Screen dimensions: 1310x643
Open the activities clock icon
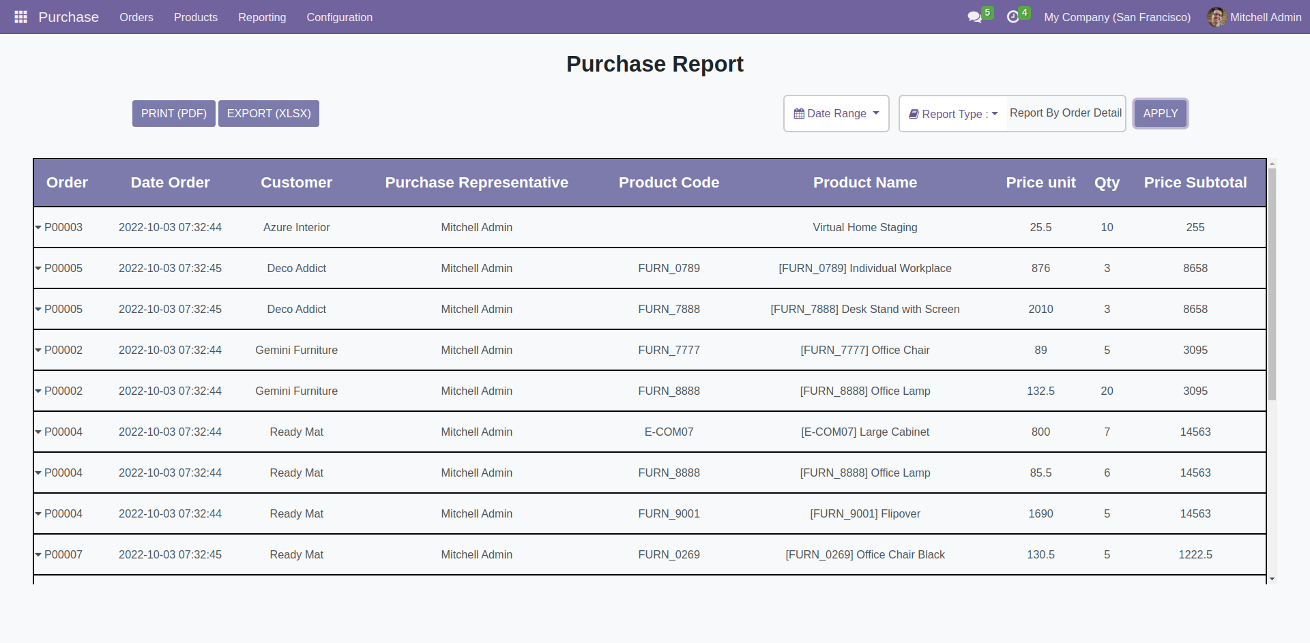tap(1013, 17)
